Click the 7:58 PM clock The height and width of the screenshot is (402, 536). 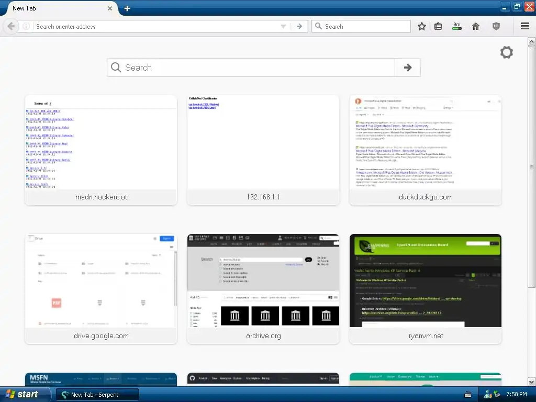[x=517, y=395]
